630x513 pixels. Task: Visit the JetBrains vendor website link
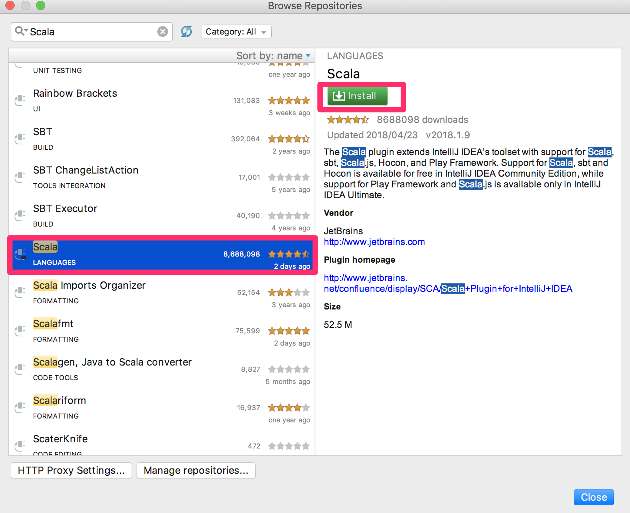tap(374, 242)
